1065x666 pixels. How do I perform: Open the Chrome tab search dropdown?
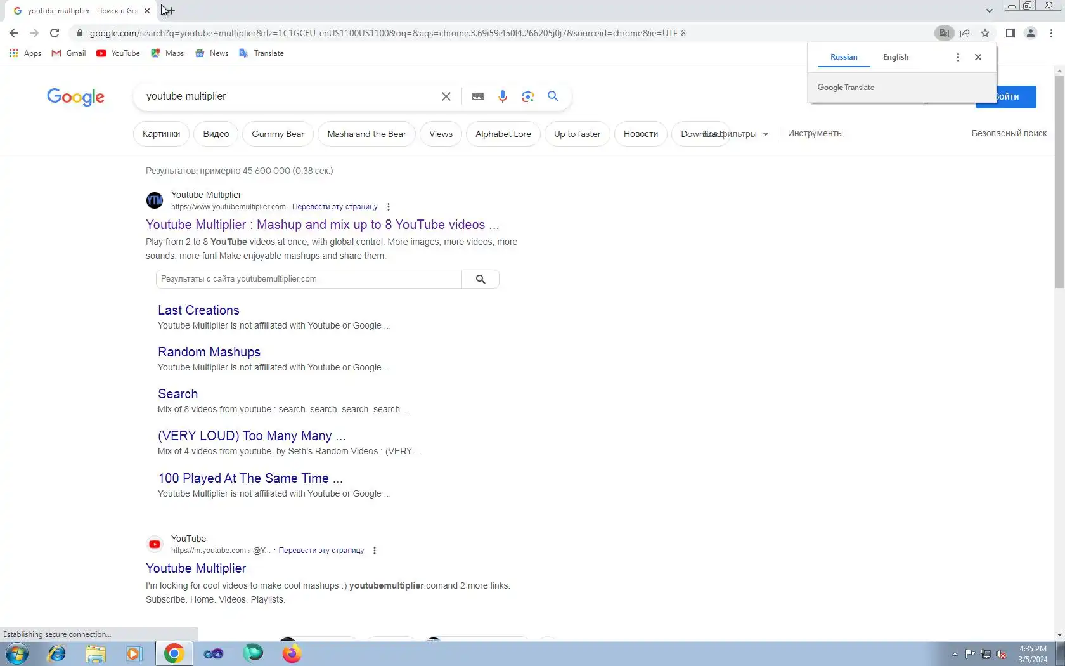click(x=989, y=10)
